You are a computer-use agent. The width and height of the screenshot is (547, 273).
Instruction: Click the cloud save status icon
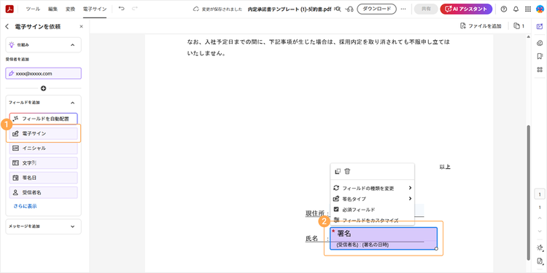tap(195, 9)
